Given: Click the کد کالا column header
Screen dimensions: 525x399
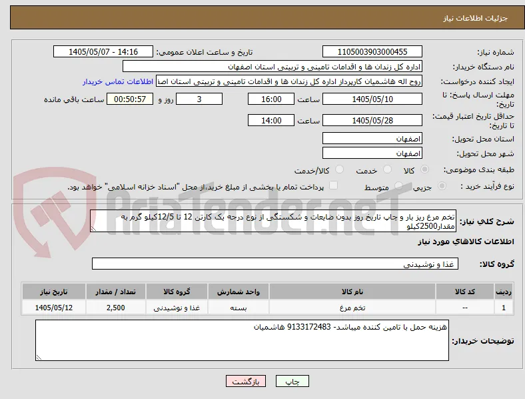Looking at the screenshot, I should (465, 292).
